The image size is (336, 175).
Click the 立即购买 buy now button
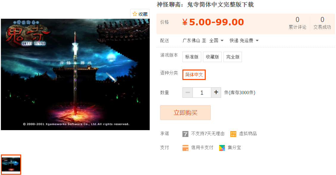click(x=185, y=113)
